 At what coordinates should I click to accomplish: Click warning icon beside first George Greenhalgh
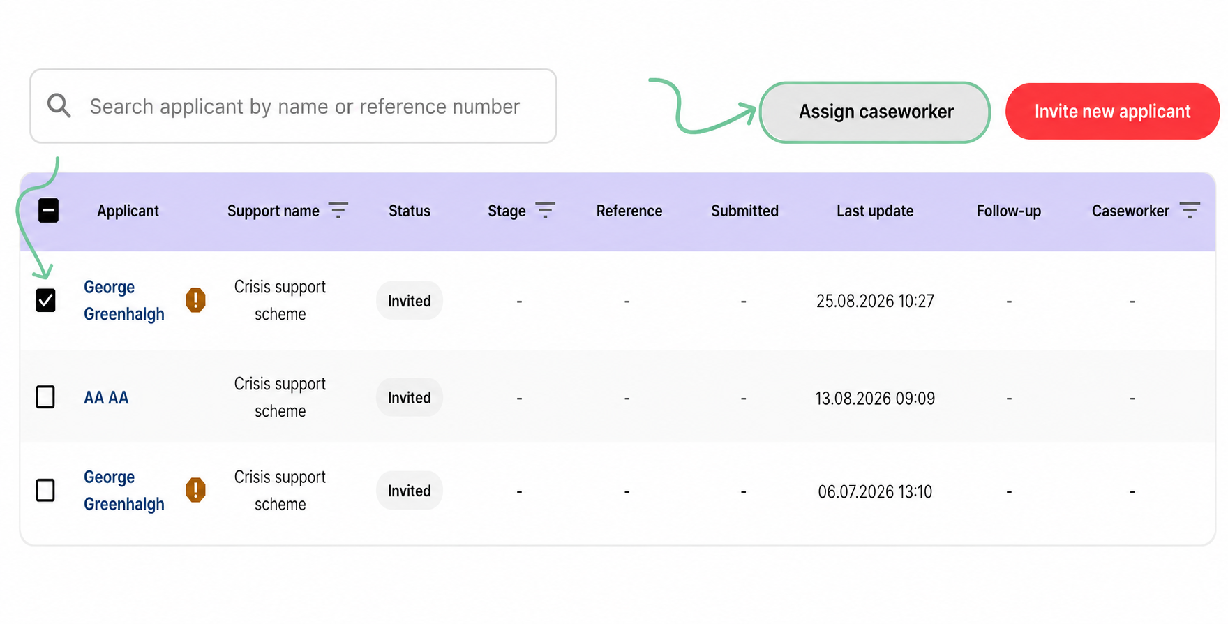(x=196, y=300)
